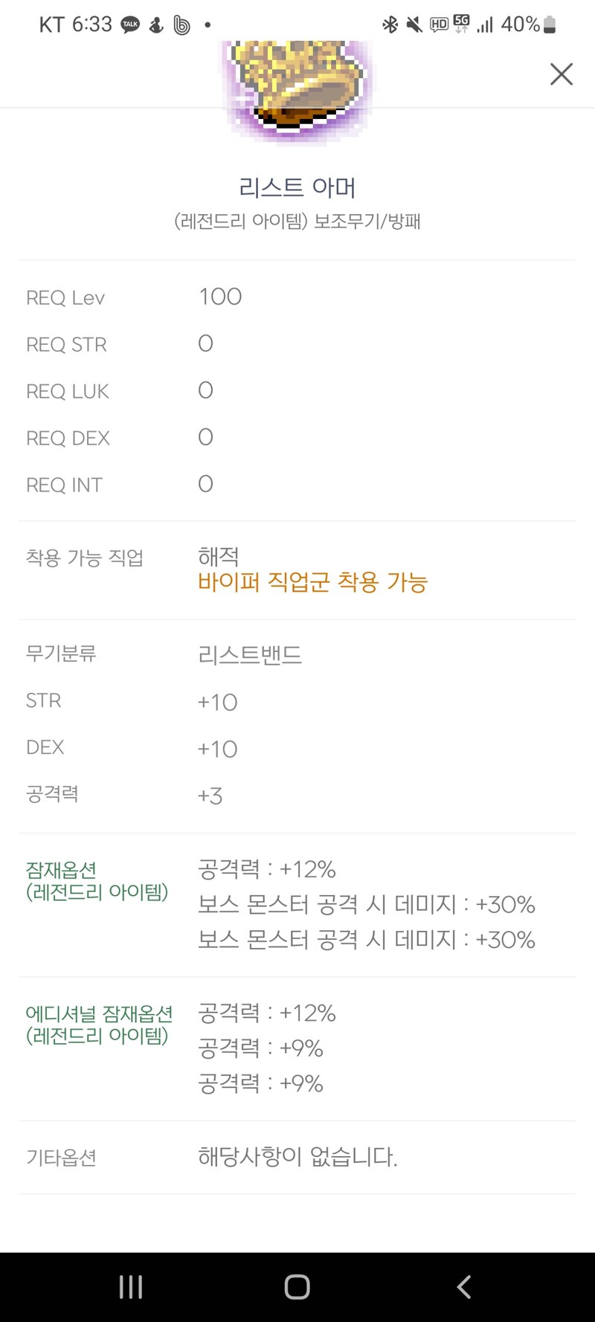
Task: Tap the Android back navigation icon
Action: point(464,1286)
